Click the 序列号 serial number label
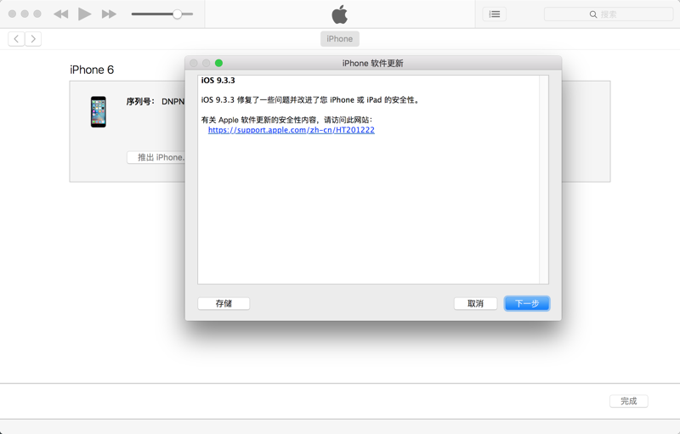 tap(140, 101)
